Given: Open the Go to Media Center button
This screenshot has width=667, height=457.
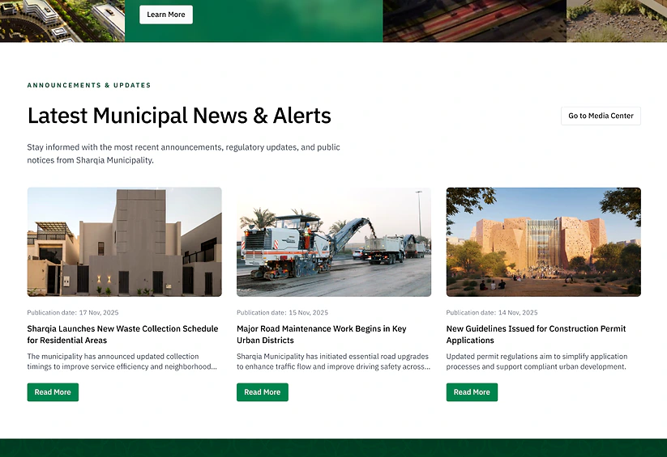Looking at the screenshot, I should [x=601, y=116].
